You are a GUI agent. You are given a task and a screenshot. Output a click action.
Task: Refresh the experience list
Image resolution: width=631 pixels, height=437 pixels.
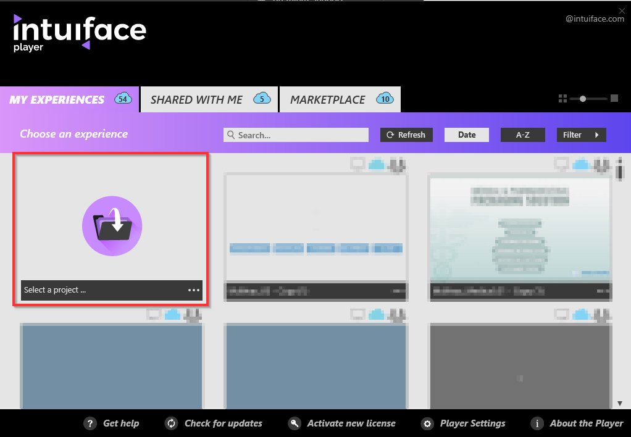click(406, 135)
